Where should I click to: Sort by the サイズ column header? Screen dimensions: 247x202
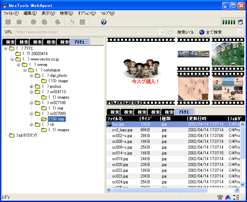(150, 119)
